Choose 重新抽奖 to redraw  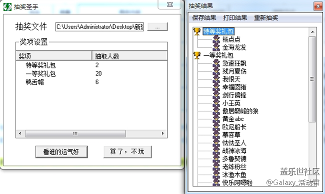pyautogui.click(x=266, y=18)
